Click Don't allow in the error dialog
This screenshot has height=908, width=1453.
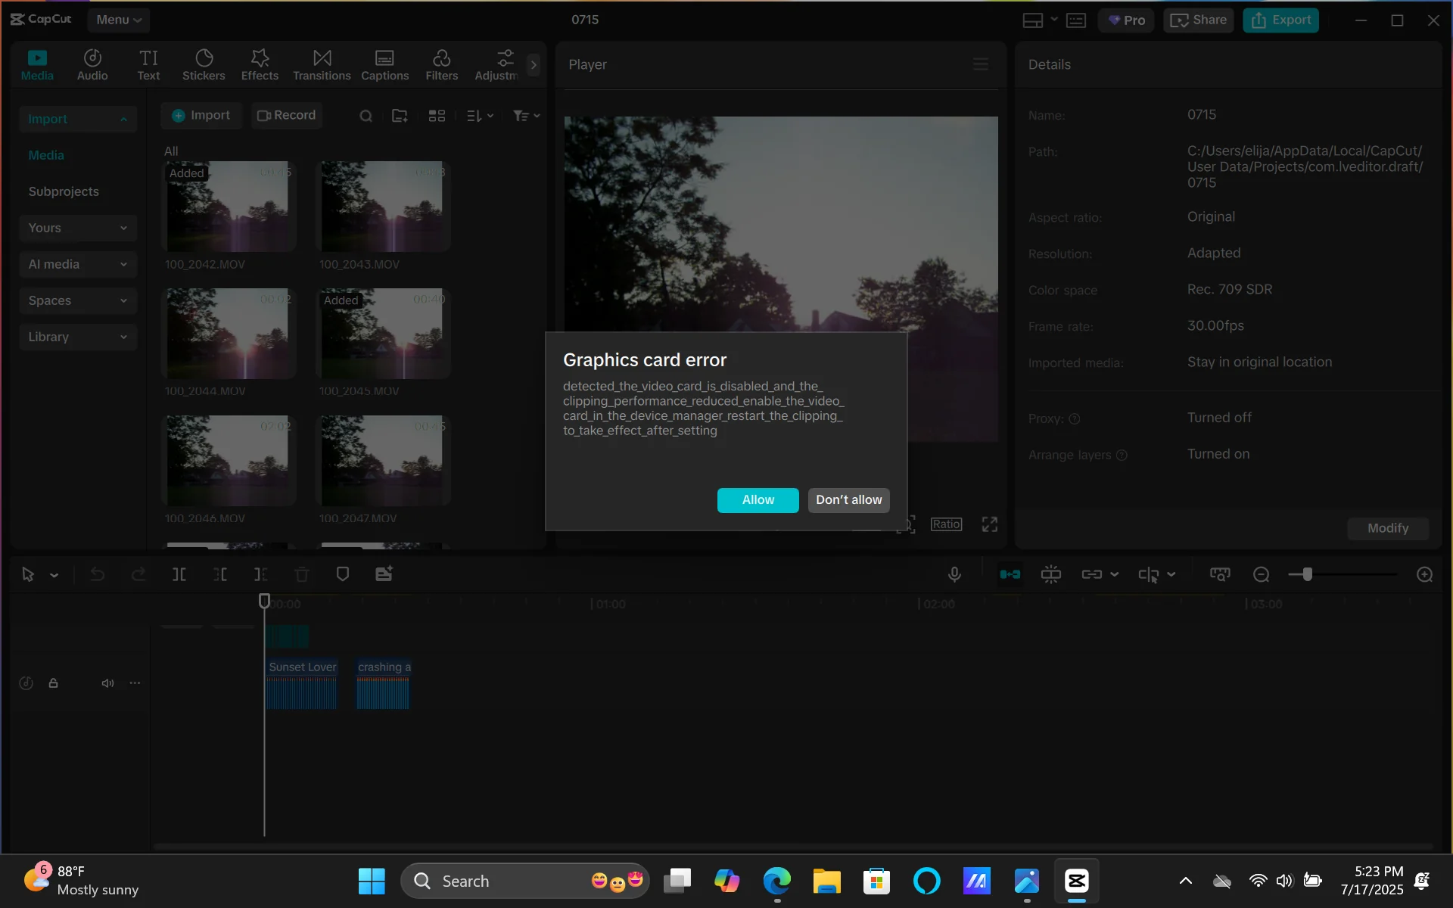(848, 500)
